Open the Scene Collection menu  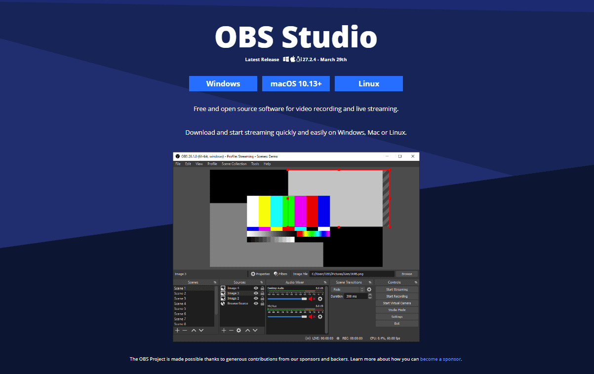[x=234, y=163]
